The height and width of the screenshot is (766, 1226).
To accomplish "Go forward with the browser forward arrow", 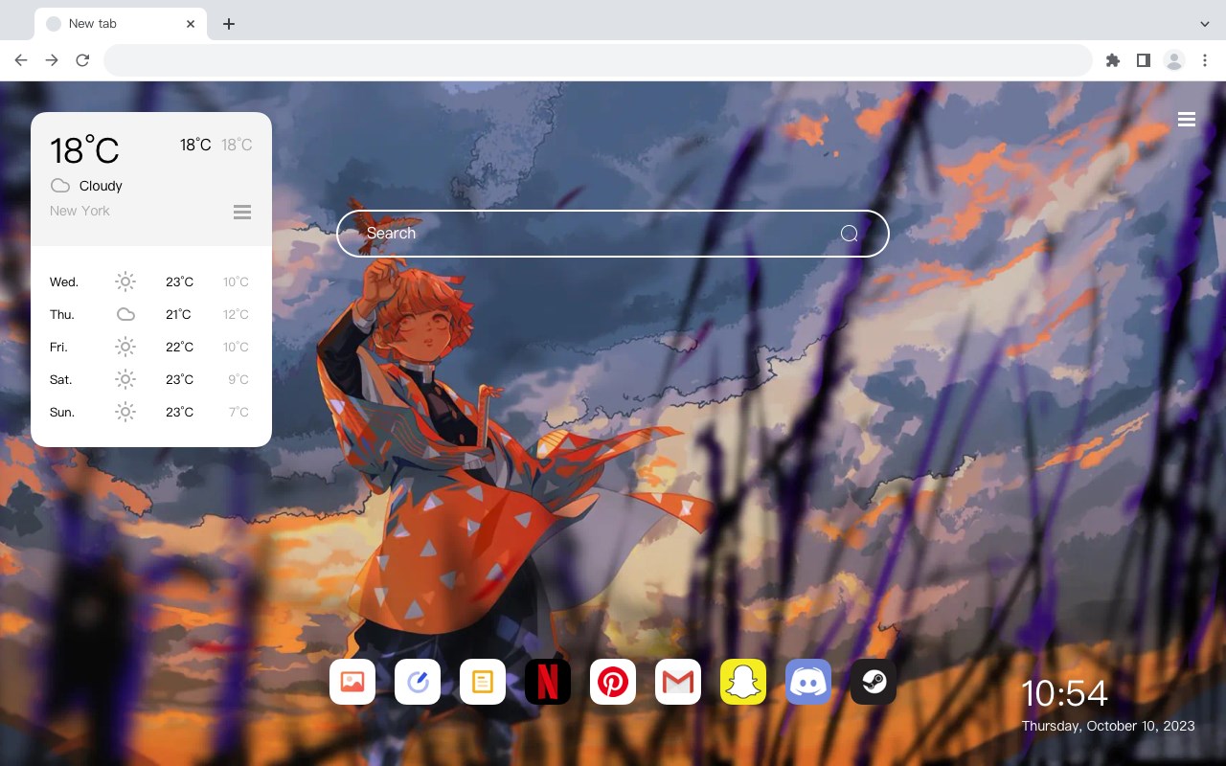I will coord(52,60).
